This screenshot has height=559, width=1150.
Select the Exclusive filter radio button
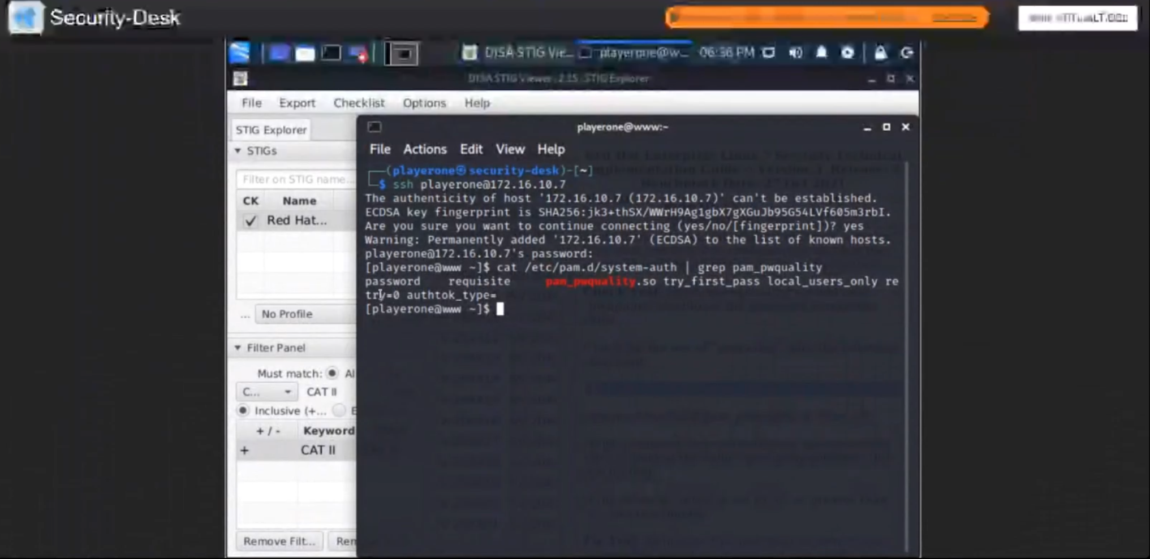tap(339, 410)
